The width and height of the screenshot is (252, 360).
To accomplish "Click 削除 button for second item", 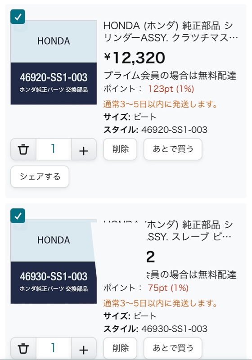I will tap(120, 348).
